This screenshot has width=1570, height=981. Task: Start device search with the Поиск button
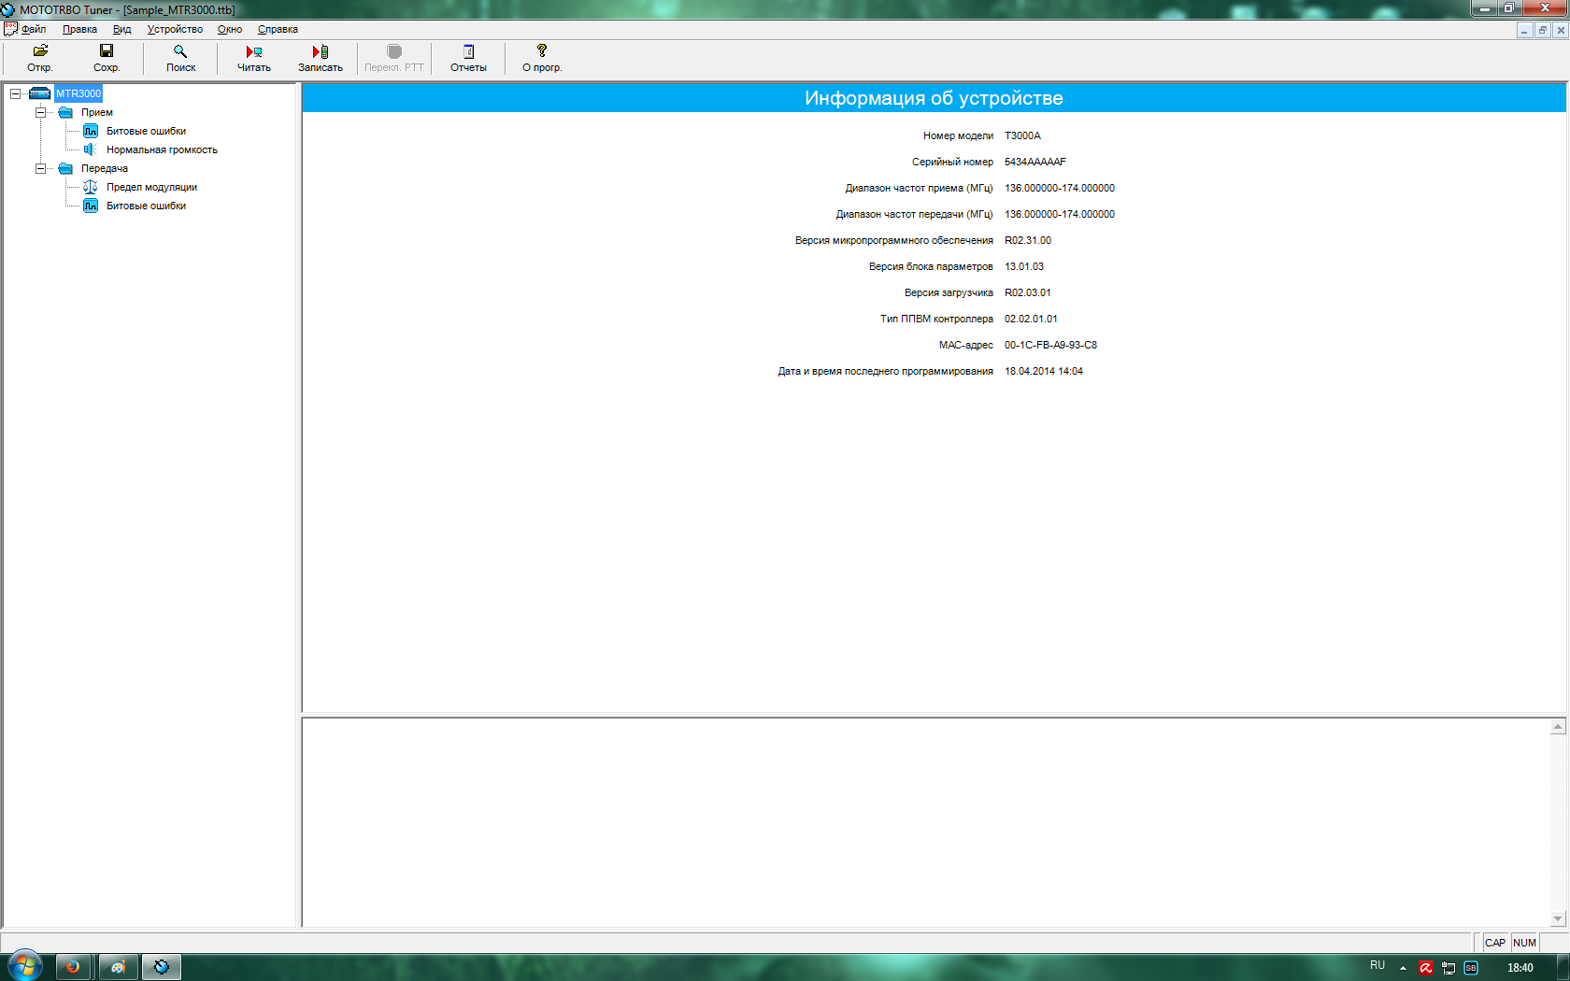180,58
